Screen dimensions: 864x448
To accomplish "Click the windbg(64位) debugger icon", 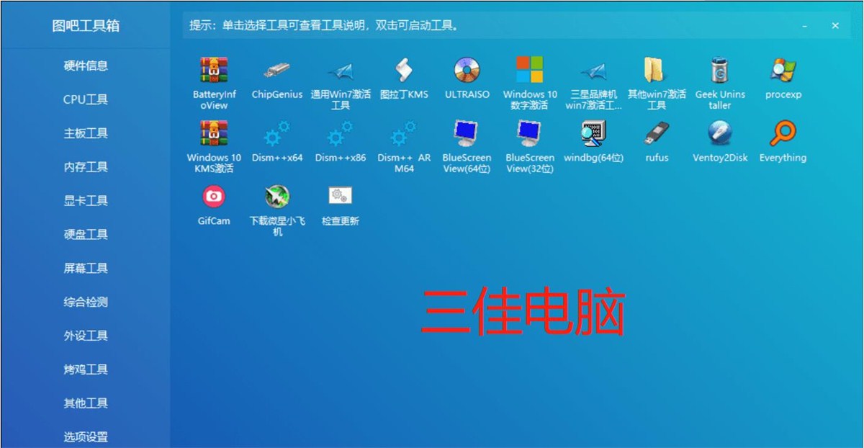I will (x=593, y=133).
